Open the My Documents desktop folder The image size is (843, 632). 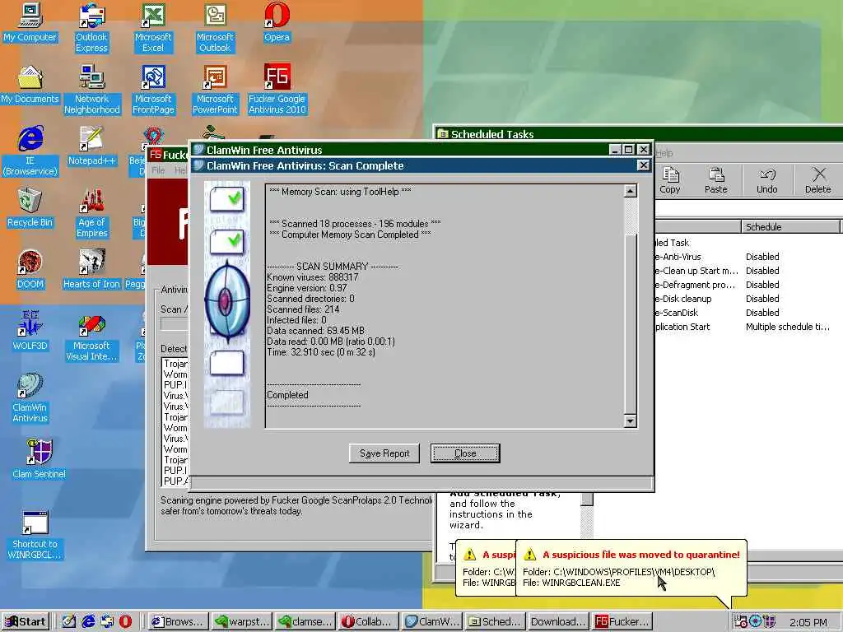[x=30, y=85]
